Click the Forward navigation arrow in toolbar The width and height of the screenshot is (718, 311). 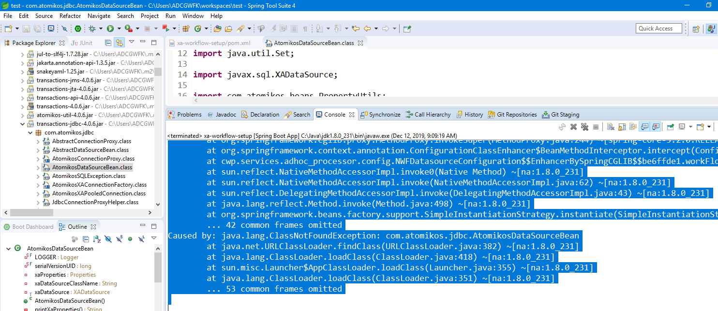point(386,29)
